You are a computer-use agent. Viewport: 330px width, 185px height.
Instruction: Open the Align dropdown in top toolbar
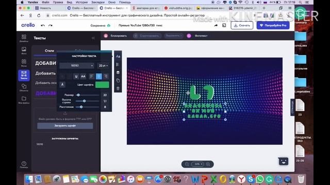pyautogui.click(x=173, y=36)
